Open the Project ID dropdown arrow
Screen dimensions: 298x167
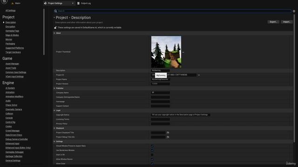pos(199,75)
